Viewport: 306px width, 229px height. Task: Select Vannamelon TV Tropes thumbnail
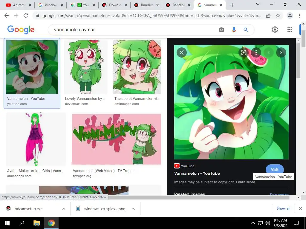(x=116, y=139)
